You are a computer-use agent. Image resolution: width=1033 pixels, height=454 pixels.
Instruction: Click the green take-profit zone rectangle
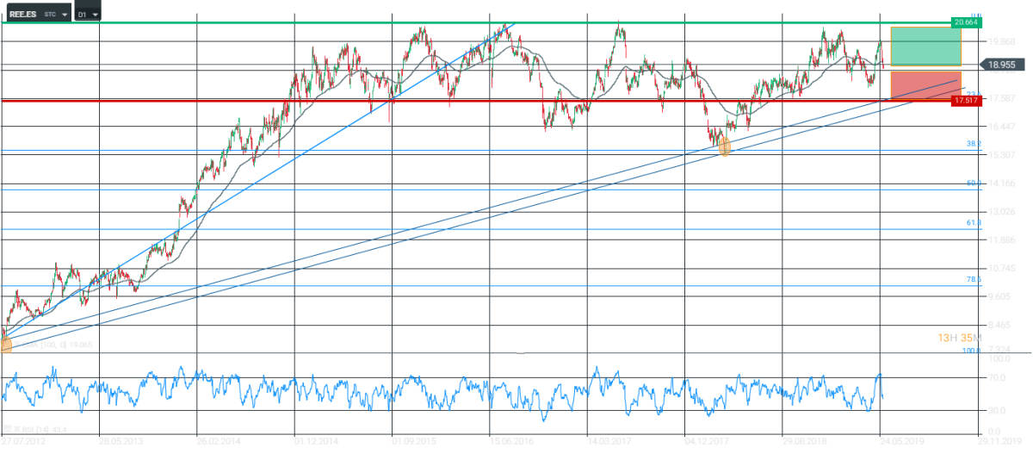pyautogui.click(x=925, y=46)
